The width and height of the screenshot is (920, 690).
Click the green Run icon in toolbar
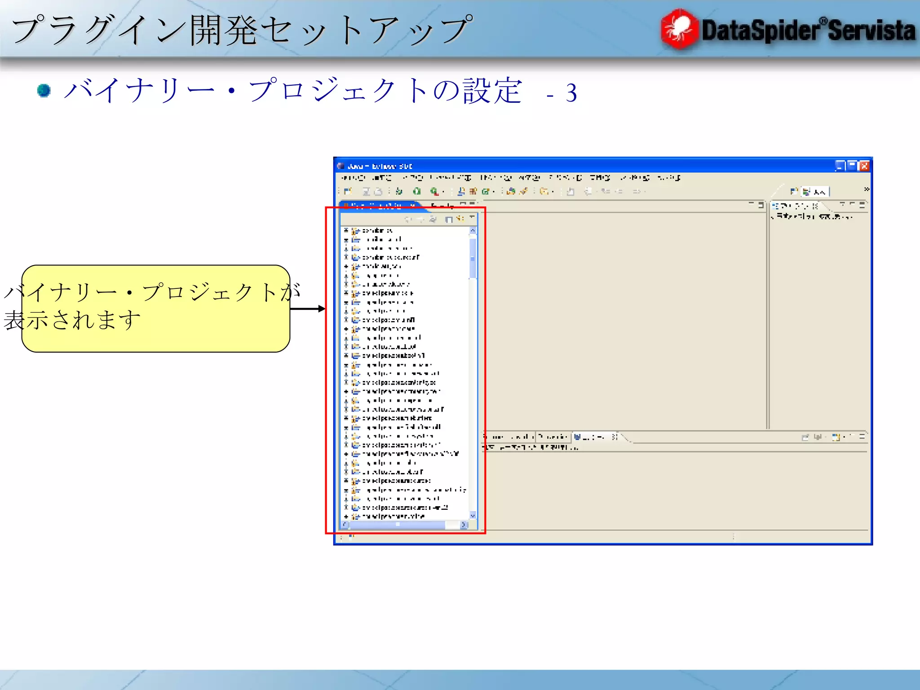pyautogui.click(x=417, y=191)
